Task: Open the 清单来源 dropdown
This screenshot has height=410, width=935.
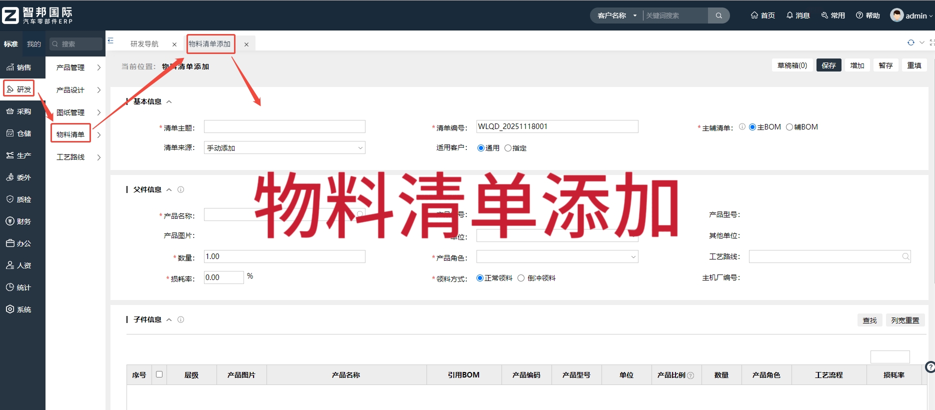Action: pos(284,147)
